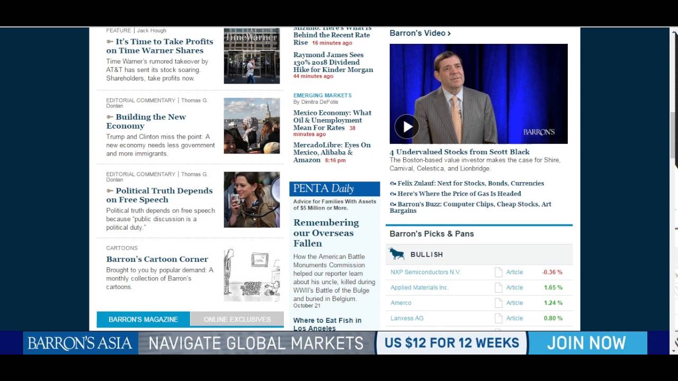Click key icon before Political Truth headline

pos(110,190)
